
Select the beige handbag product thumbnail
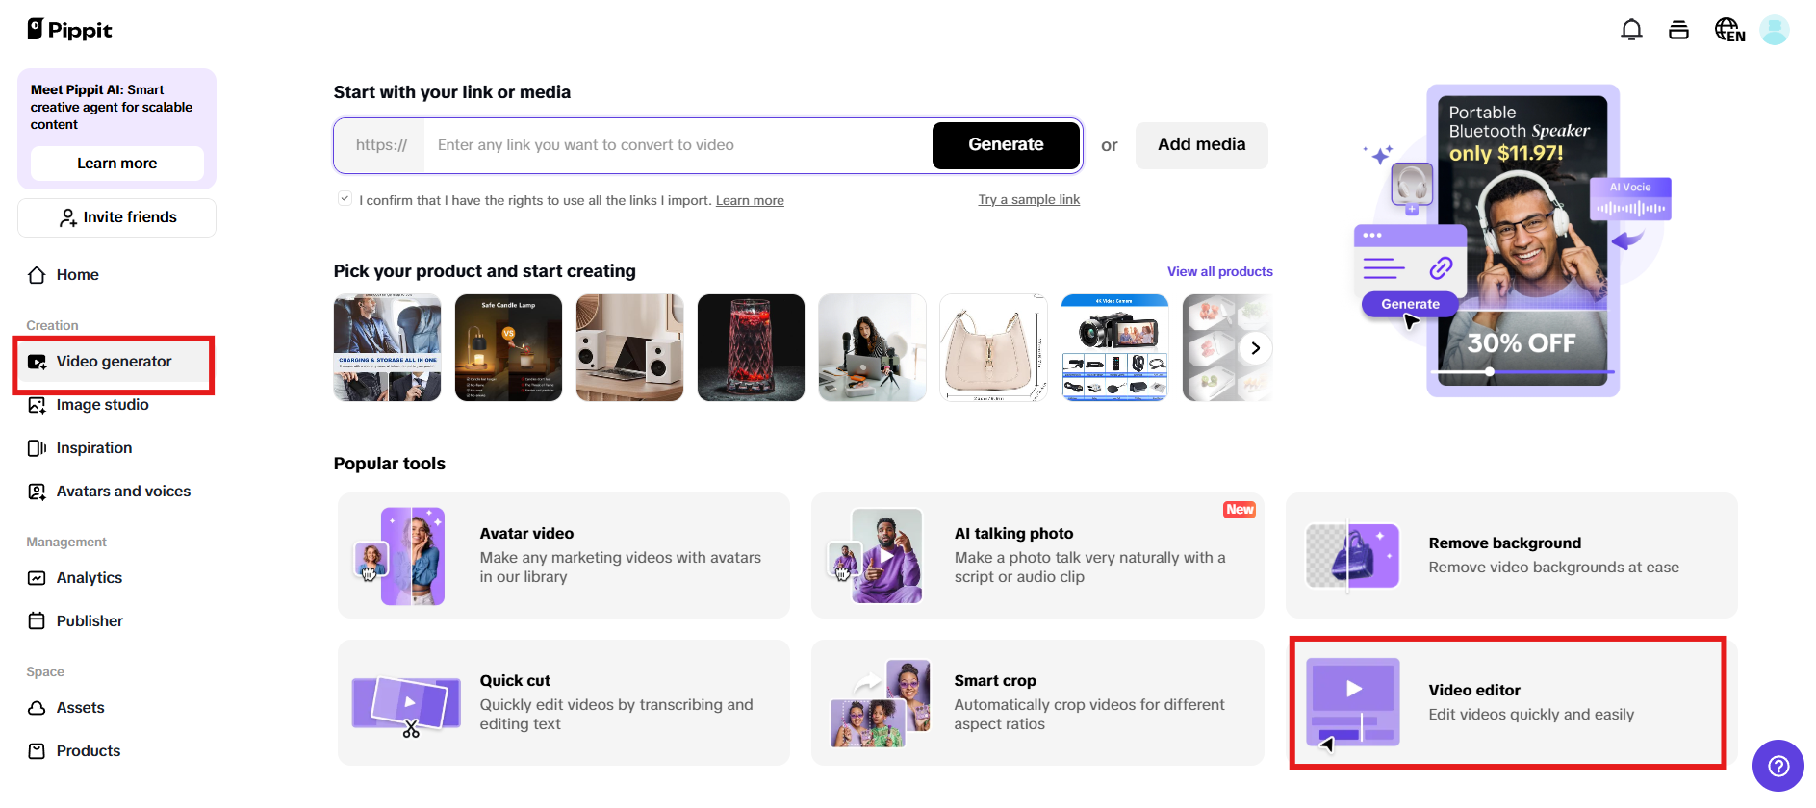992,347
